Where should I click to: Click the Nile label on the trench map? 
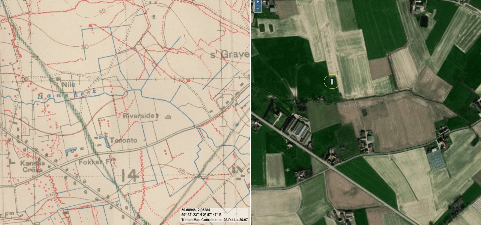(x=69, y=84)
